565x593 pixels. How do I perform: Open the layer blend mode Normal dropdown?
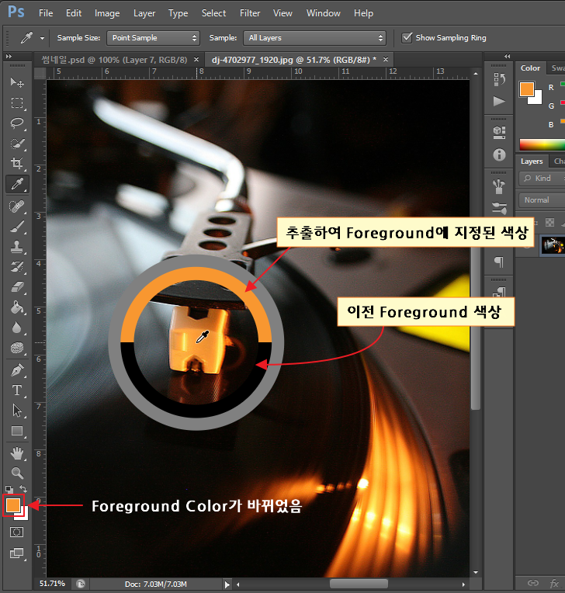pos(542,199)
